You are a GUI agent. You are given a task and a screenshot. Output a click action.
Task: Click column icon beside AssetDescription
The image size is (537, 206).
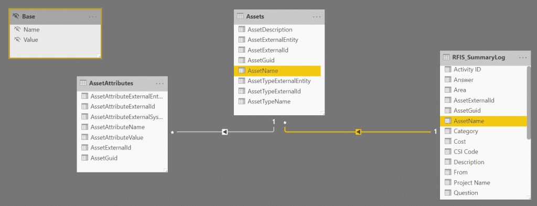241,30
